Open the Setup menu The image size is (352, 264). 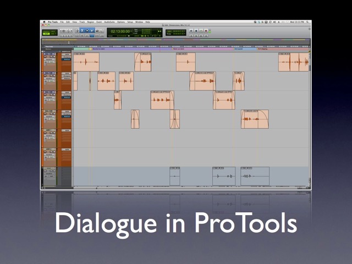tap(130, 22)
